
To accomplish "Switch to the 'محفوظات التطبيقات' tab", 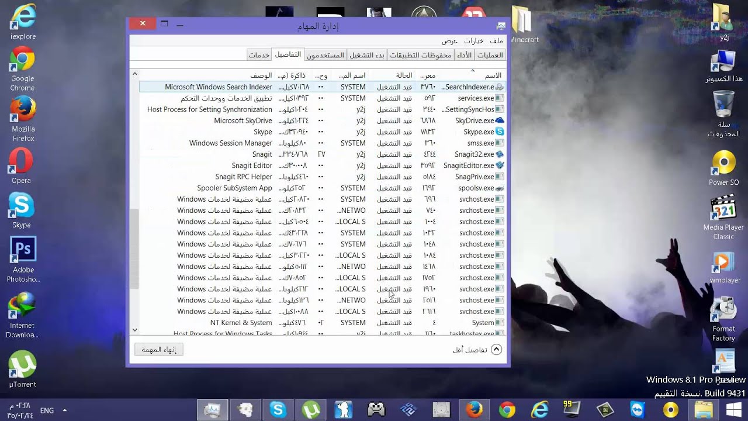I will click(421, 55).
